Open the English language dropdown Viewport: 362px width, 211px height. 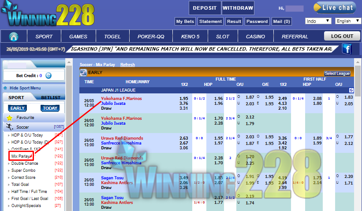click(x=348, y=21)
